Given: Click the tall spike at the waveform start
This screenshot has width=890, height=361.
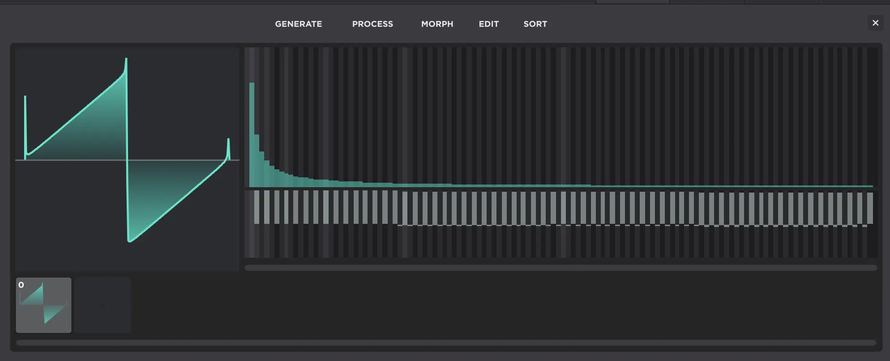Looking at the screenshot, I should pyautogui.click(x=25, y=98).
